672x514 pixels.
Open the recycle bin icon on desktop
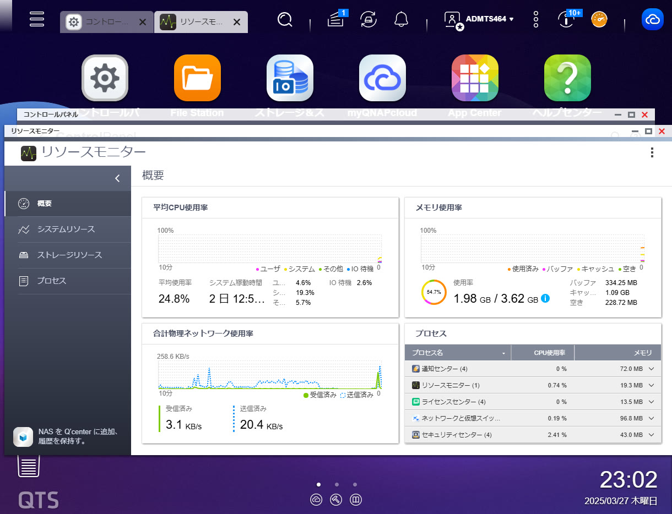tap(29, 467)
